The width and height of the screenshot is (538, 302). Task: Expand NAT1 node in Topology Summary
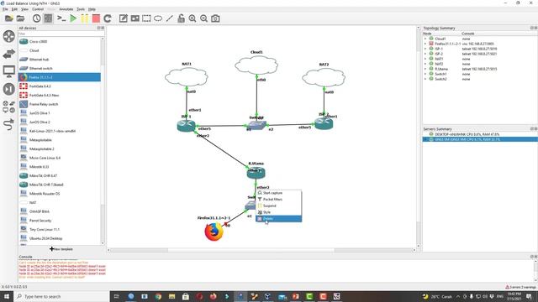point(425,59)
